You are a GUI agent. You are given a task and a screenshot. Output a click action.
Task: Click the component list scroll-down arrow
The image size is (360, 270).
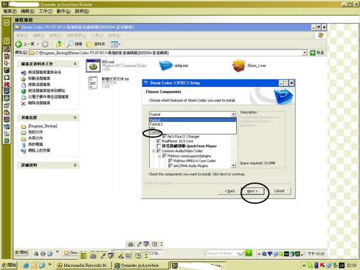233,166
